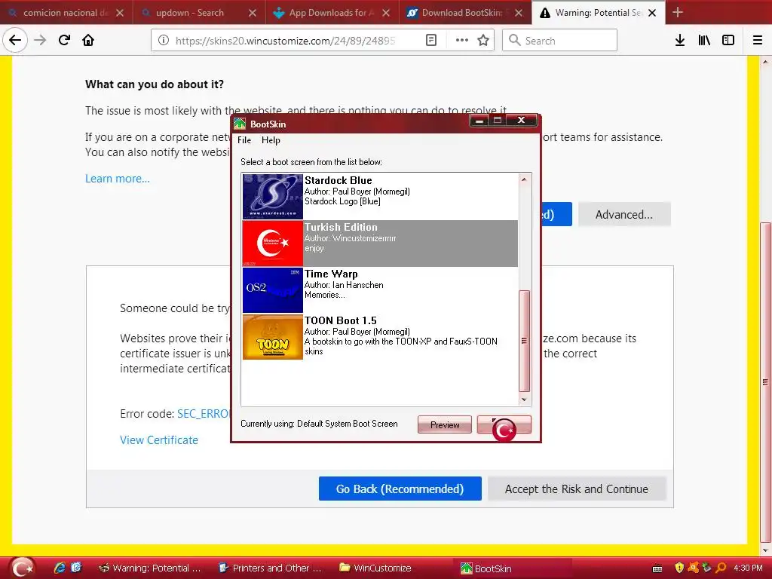Click the Preview button in BootSkin
772x579 pixels.
click(445, 424)
